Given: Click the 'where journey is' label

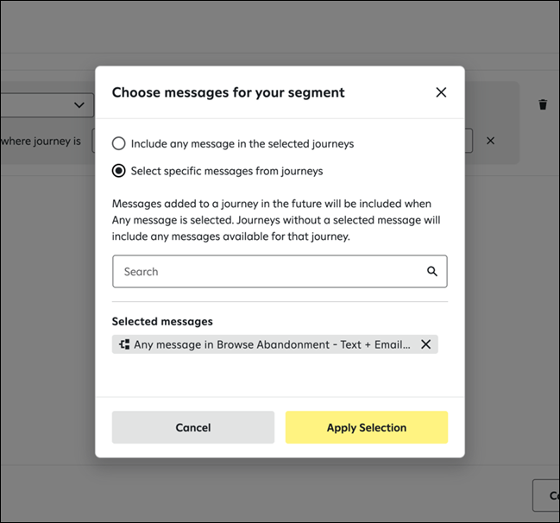Looking at the screenshot, I should [41, 142].
